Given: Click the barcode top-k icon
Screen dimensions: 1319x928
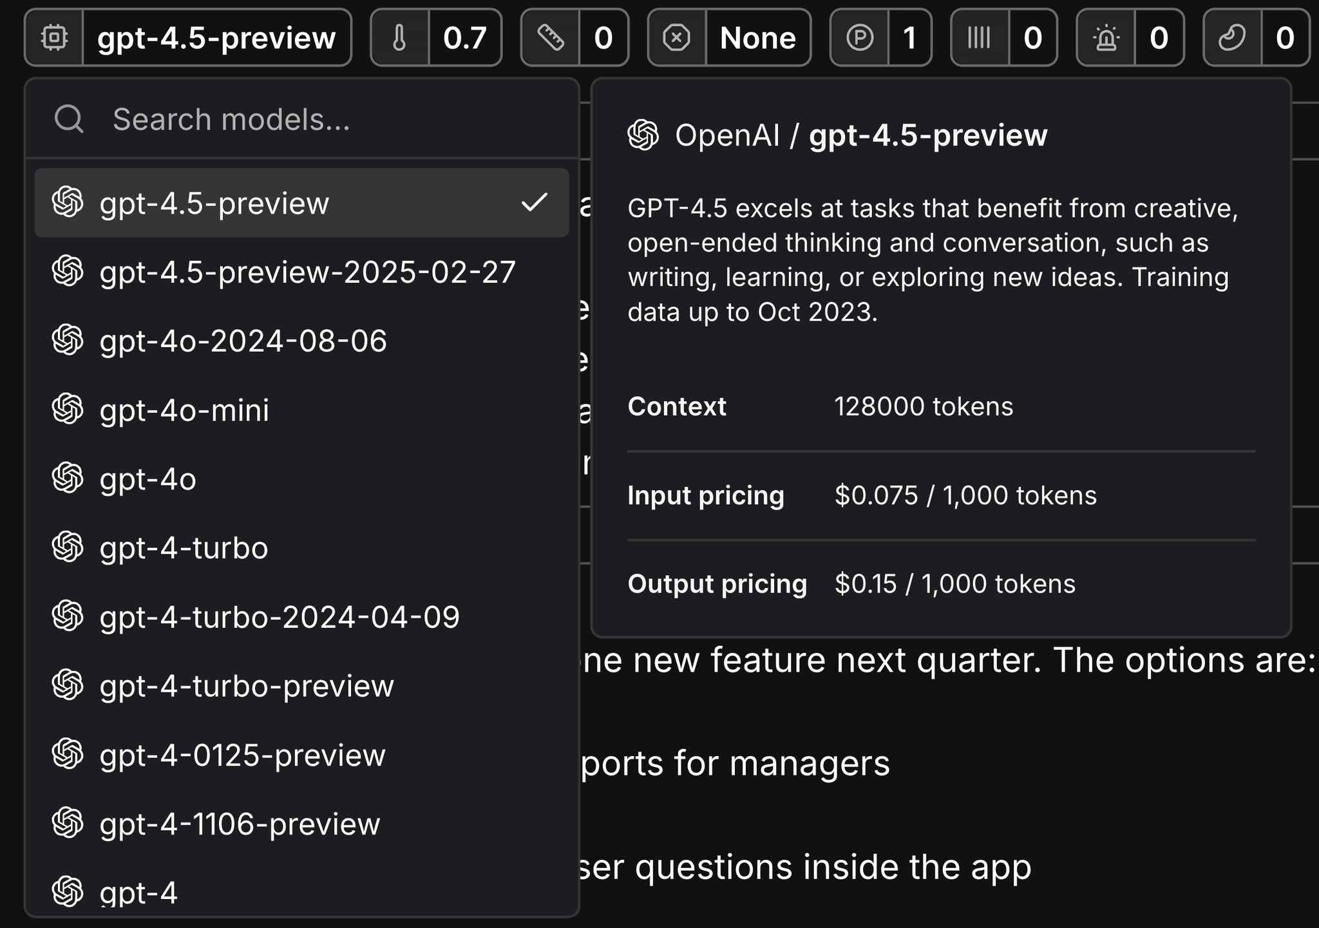Looking at the screenshot, I should [x=979, y=38].
